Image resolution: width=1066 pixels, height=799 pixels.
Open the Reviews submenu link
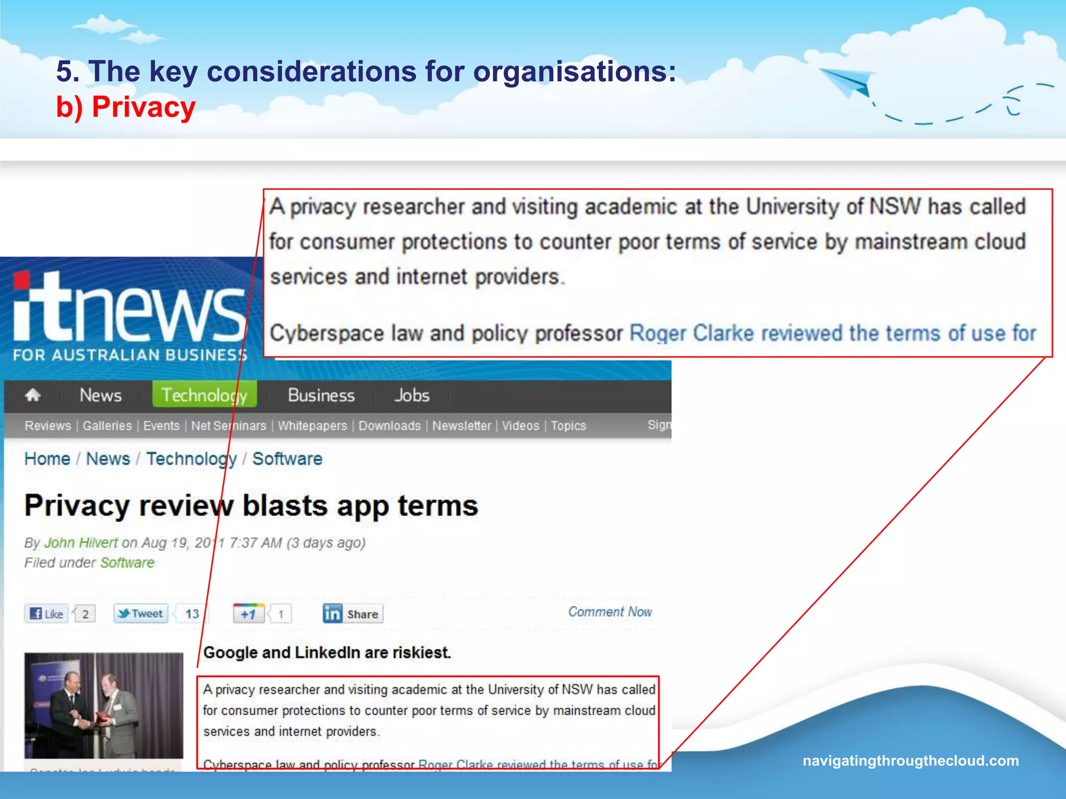[x=48, y=426]
